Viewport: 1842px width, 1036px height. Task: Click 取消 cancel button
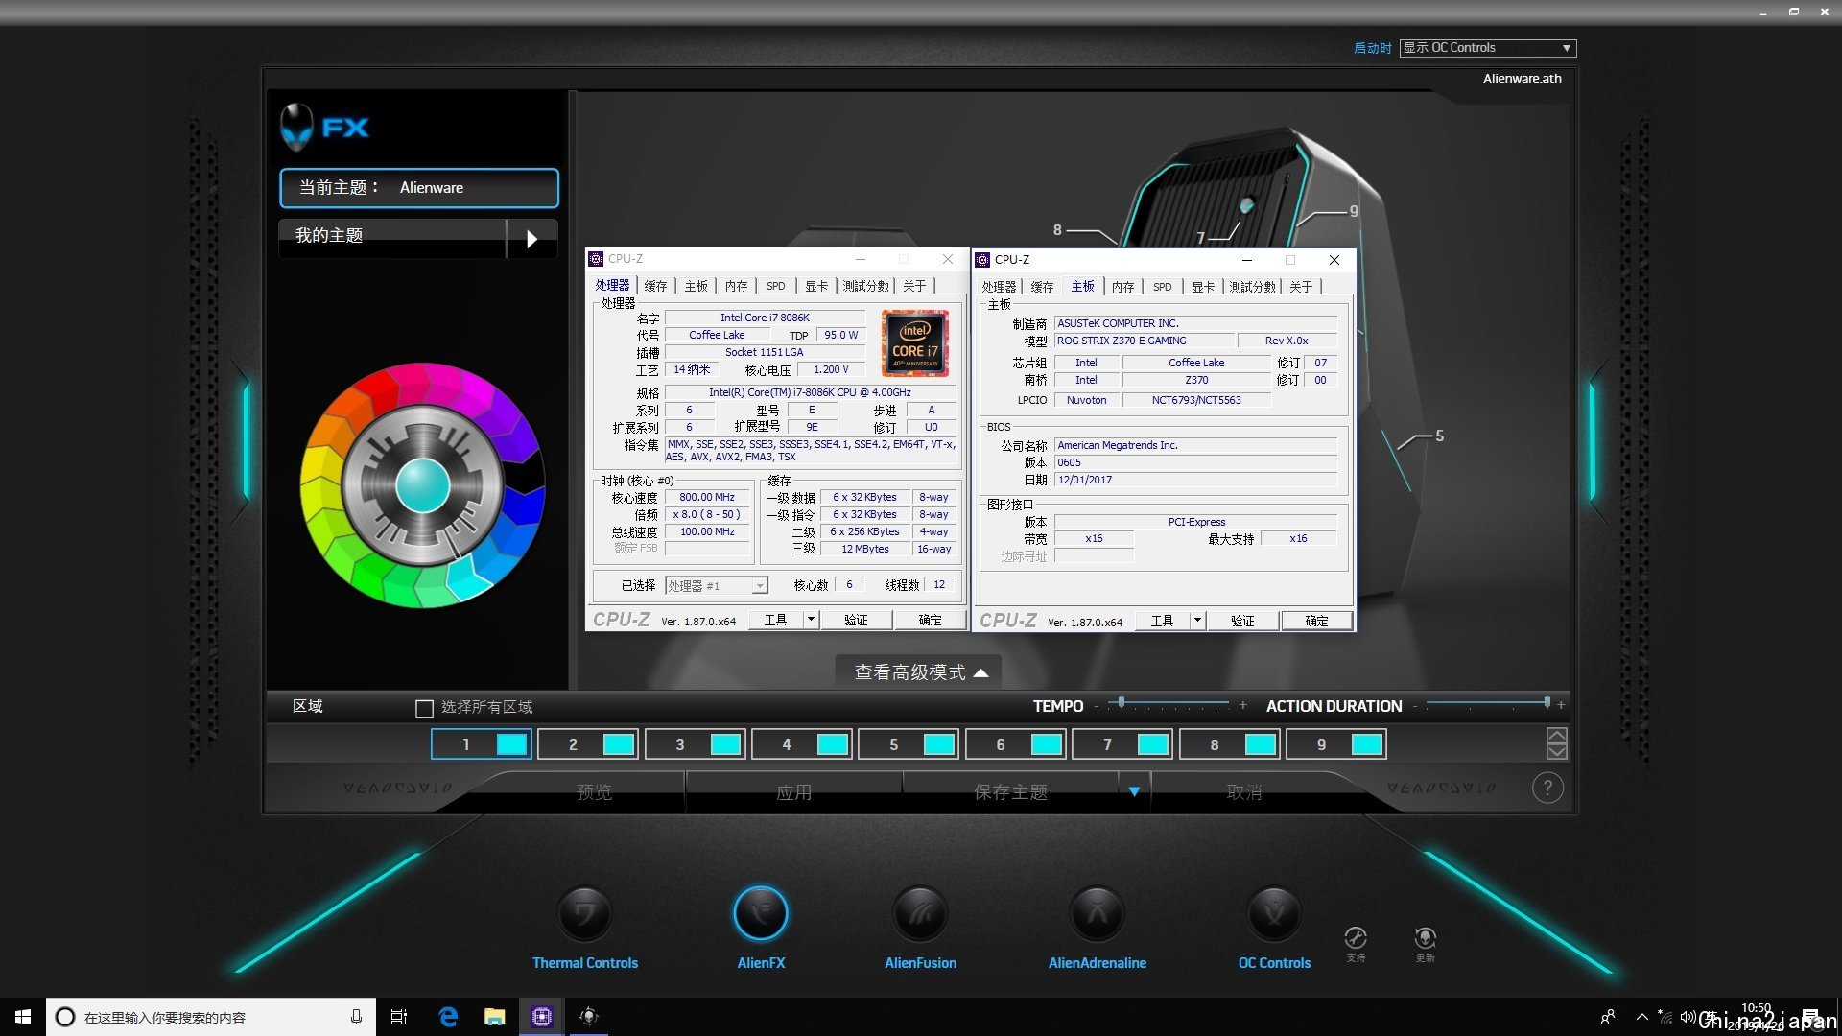[x=1244, y=792]
